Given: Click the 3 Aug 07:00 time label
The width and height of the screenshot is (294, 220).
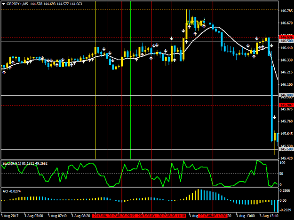Looking at the screenshot, I should click(x=33, y=216).
